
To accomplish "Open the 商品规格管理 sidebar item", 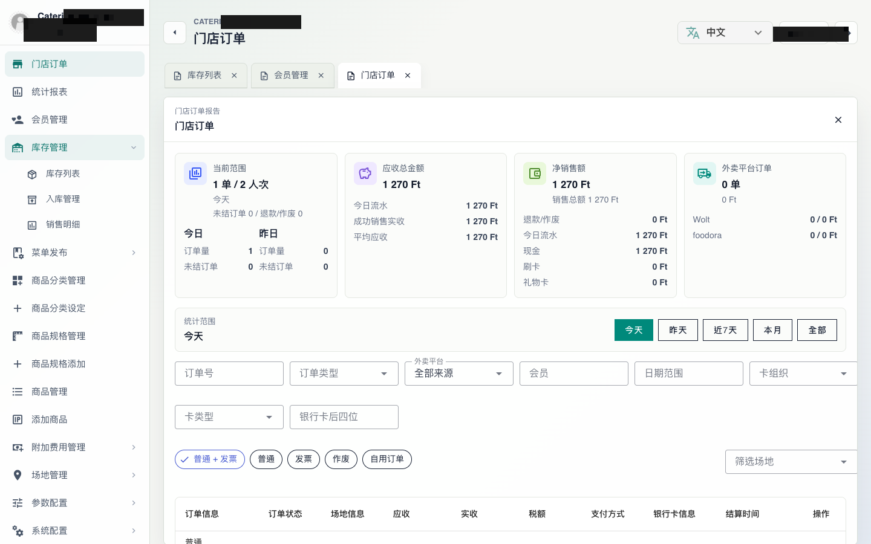I will click(x=74, y=336).
